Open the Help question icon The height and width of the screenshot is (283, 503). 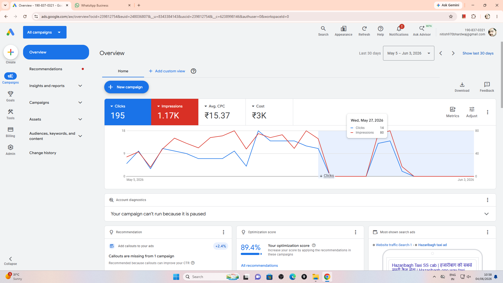pyautogui.click(x=380, y=31)
